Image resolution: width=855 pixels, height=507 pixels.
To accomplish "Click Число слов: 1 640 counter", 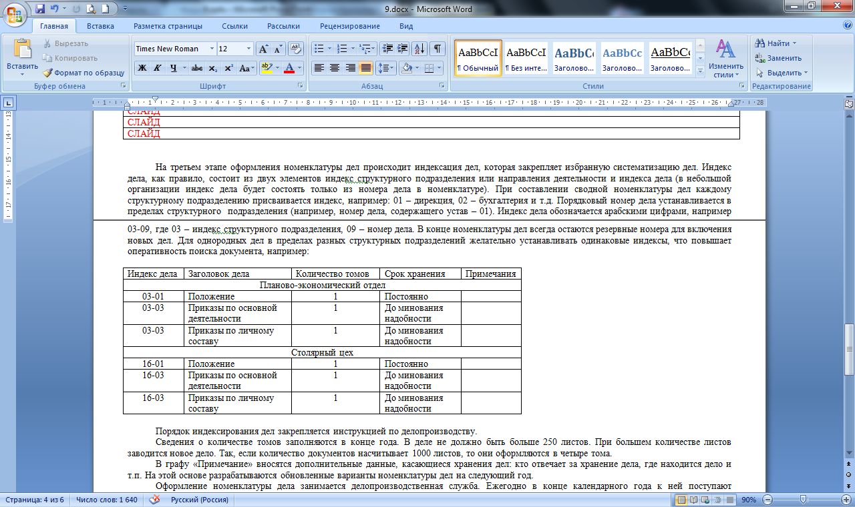I will [107, 500].
